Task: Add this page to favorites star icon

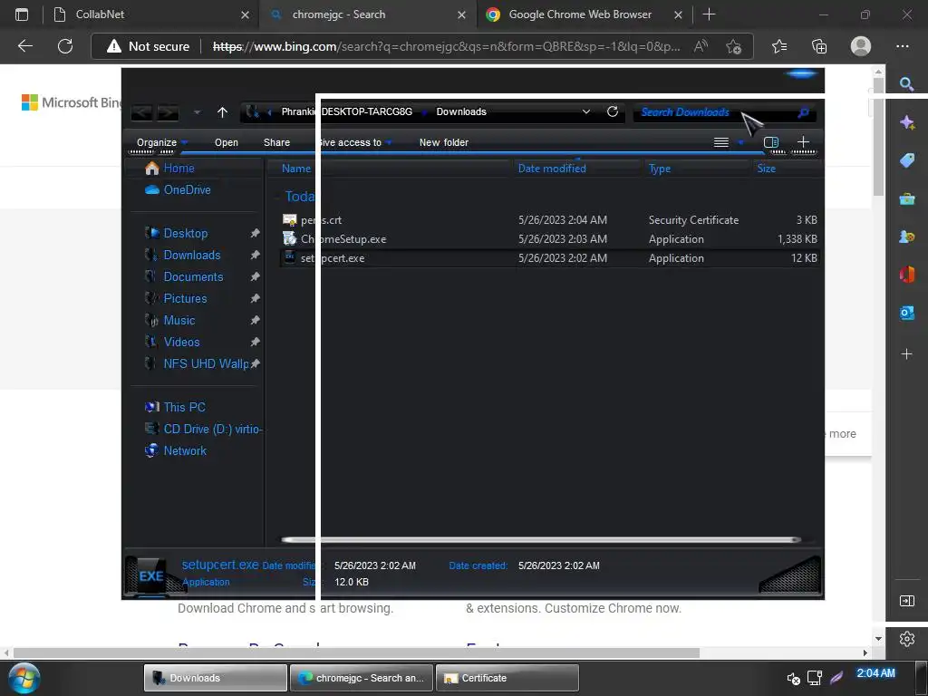Action: pos(733,46)
